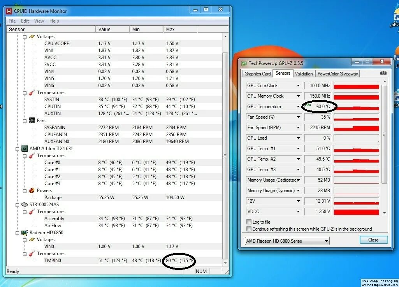Switch to the Graphics Card tab
This screenshot has width=399, height=287.
tap(258, 74)
